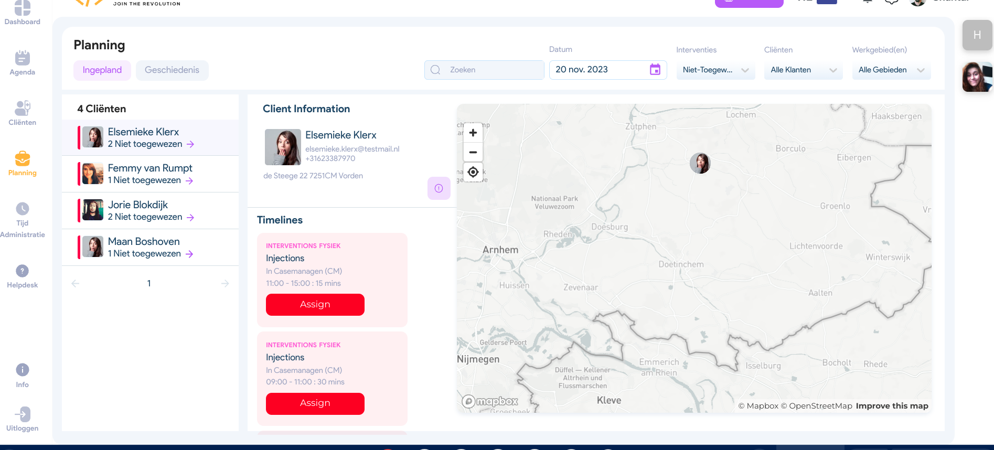Select the Ingepland tab

[x=102, y=70]
